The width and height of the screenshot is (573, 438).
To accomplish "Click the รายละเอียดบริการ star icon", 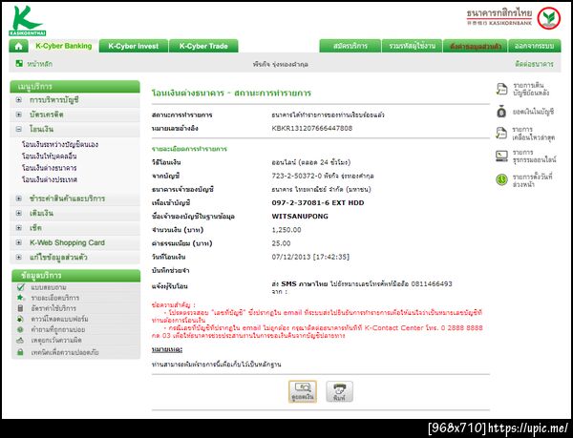I will pos(20,298).
